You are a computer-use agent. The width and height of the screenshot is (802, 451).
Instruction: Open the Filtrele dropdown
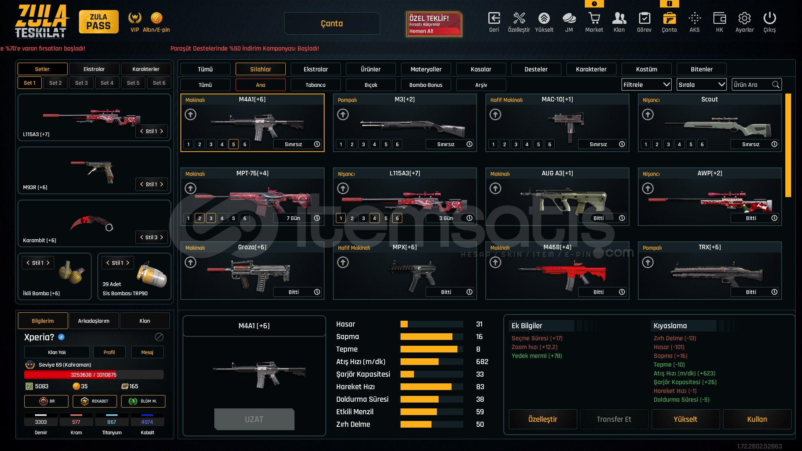coord(647,85)
